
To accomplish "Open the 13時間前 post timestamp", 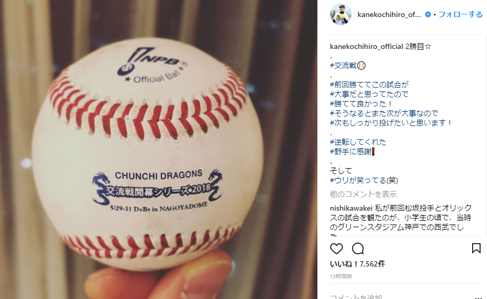I will (x=341, y=276).
